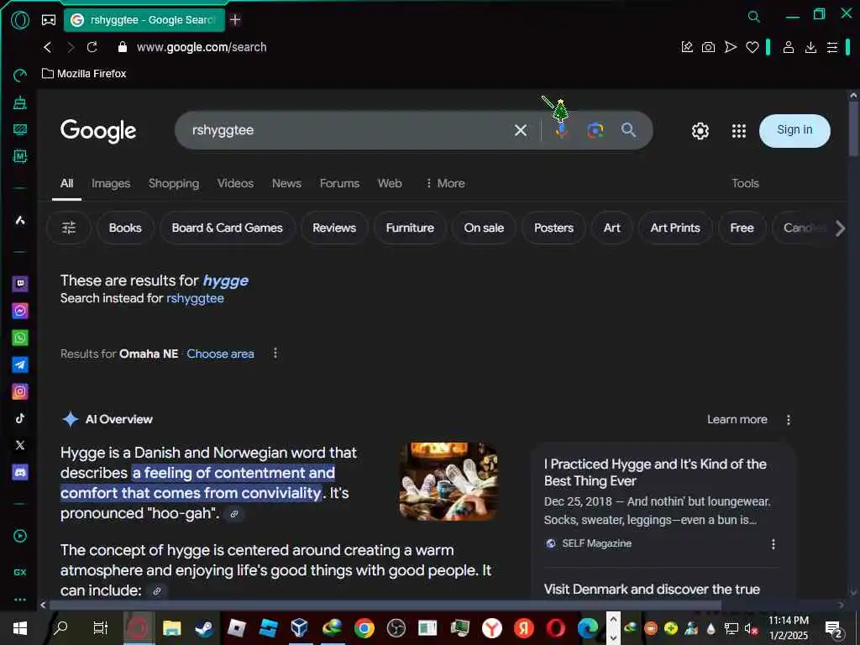Viewport: 860px width, 645px height.
Task: Switch to Shopping results tab
Action: [x=174, y=183]
